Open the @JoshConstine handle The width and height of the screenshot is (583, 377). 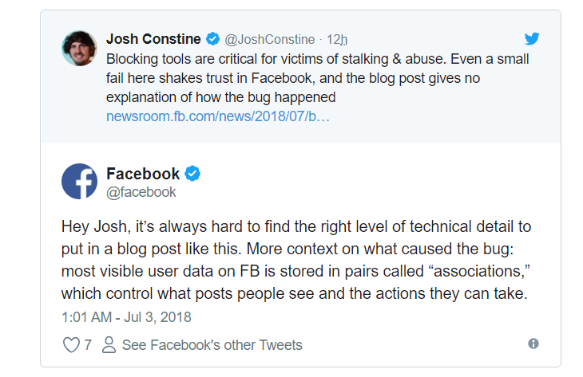[x=270, y=39]
